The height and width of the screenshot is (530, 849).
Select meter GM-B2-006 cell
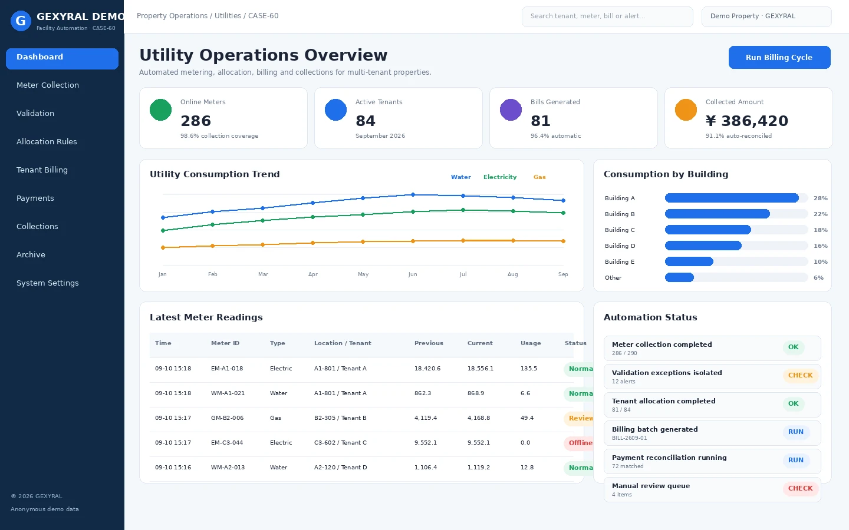[x=227, y=418]
